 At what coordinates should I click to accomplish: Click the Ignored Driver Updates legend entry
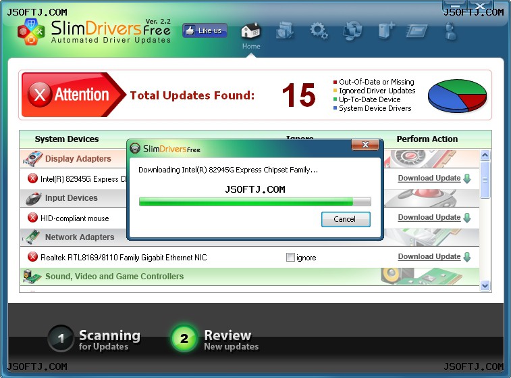pyautogui.click(x=375, y=91)
